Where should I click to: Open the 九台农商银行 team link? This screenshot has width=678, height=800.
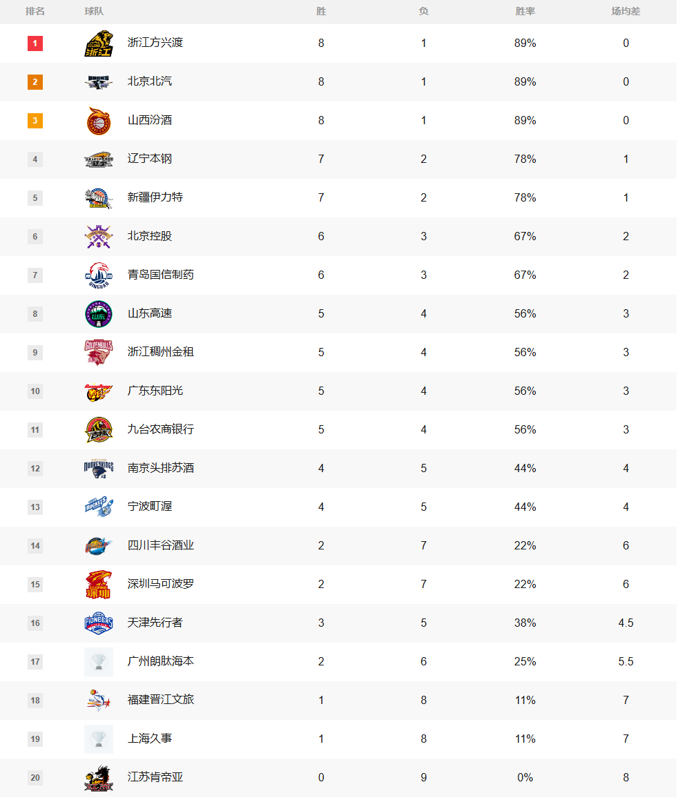point(161,429)
